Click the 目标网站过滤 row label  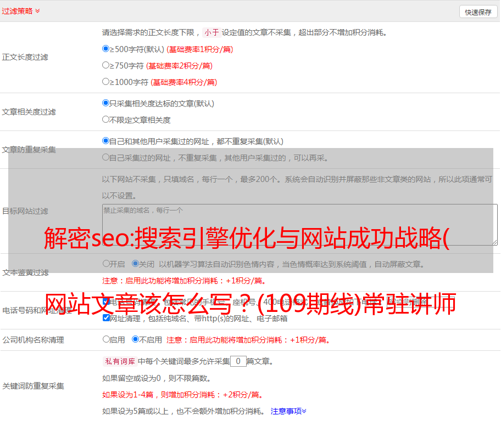(x=25, y=211)
